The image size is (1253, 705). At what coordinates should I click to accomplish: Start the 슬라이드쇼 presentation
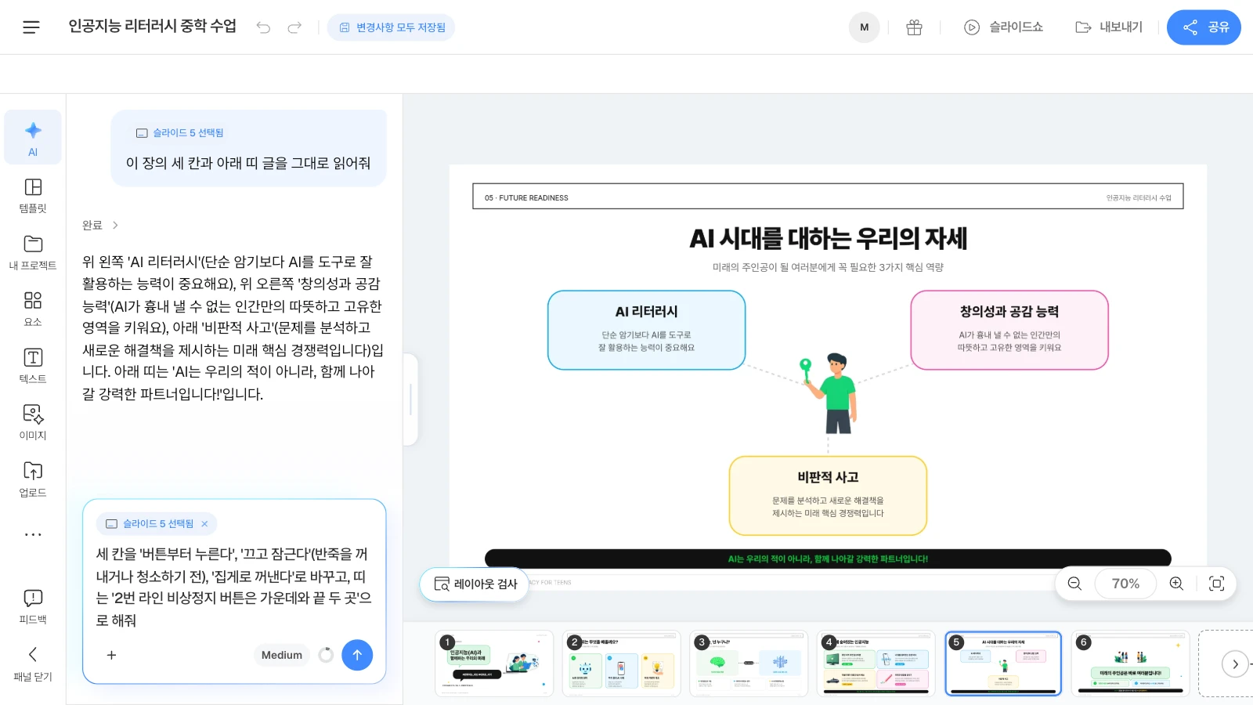point(1003,27)
